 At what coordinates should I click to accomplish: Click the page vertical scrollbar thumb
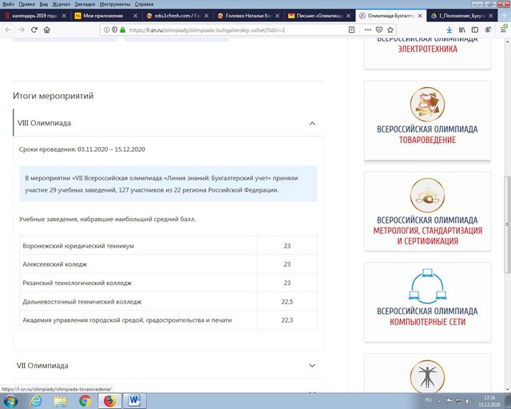507,224
